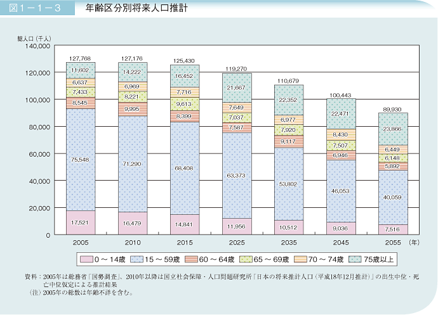Click the 2015 bar segment labeled 68,408
The height and width of the screenshot is (315, 438).
(x=185, y=169)
